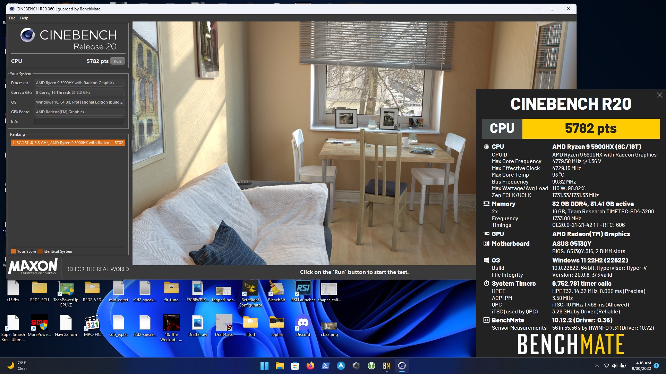666x374 pixels.
Task: Click the Cinebench taskbar icon
Action: click(x=402, y=366)
